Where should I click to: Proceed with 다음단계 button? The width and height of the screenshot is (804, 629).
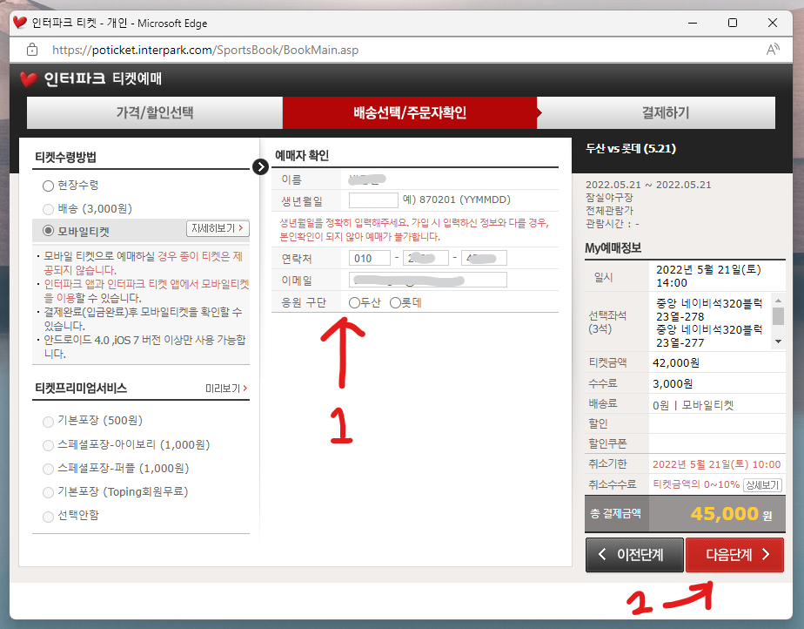pos(734,555)
